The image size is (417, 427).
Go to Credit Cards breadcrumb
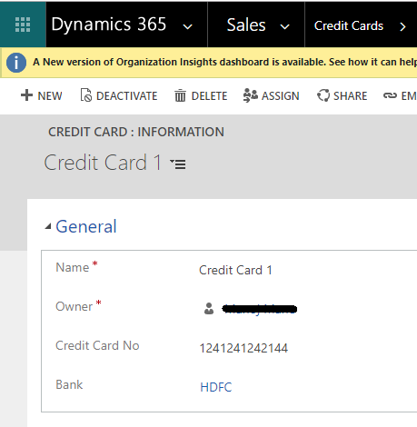(349, 25)
